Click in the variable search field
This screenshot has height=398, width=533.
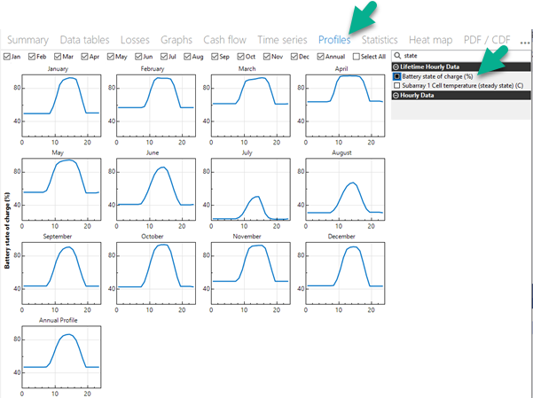(461, 56)
